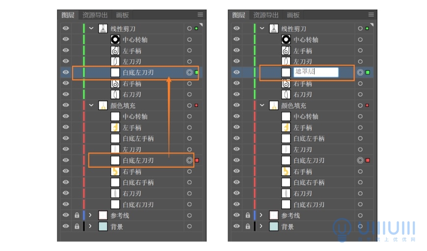This screenshot has width=427, height=251.
Task: Click the lock icon on 背景 in right panel
Action: (x=247, y=226)
